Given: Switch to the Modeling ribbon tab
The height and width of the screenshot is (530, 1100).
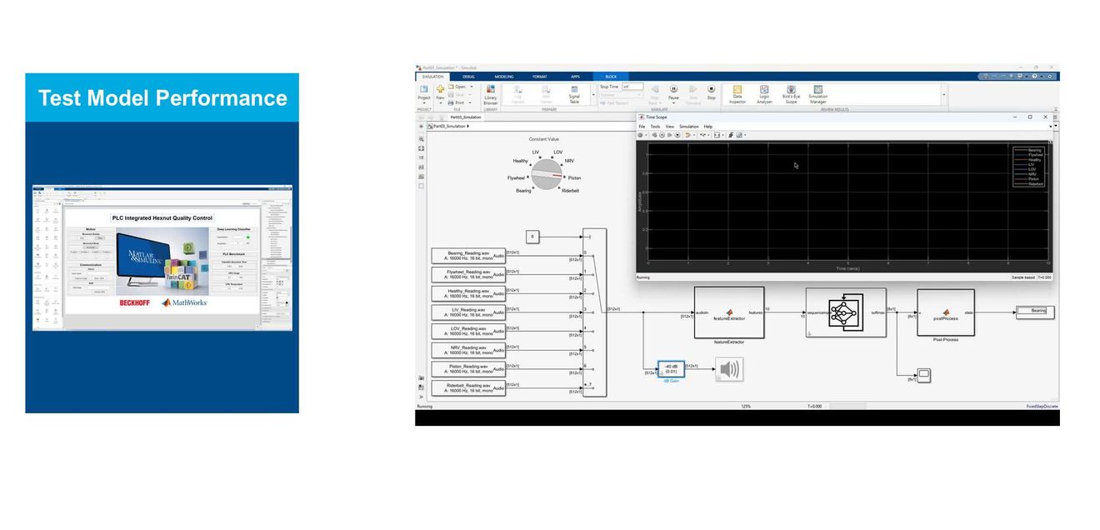Looking at the screenshot, I should [x=504, y=76].
